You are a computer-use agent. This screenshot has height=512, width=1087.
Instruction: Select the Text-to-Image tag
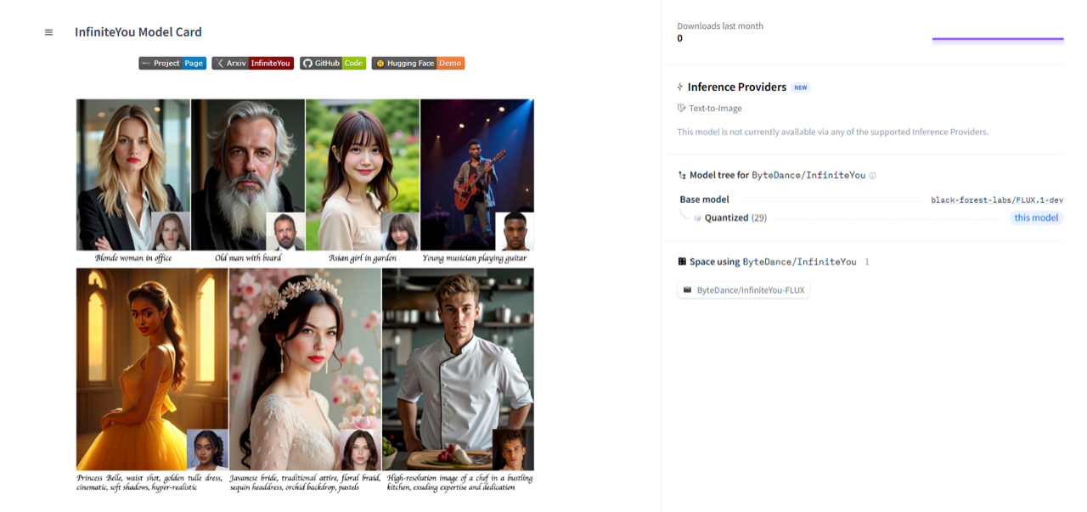(709, 108)
